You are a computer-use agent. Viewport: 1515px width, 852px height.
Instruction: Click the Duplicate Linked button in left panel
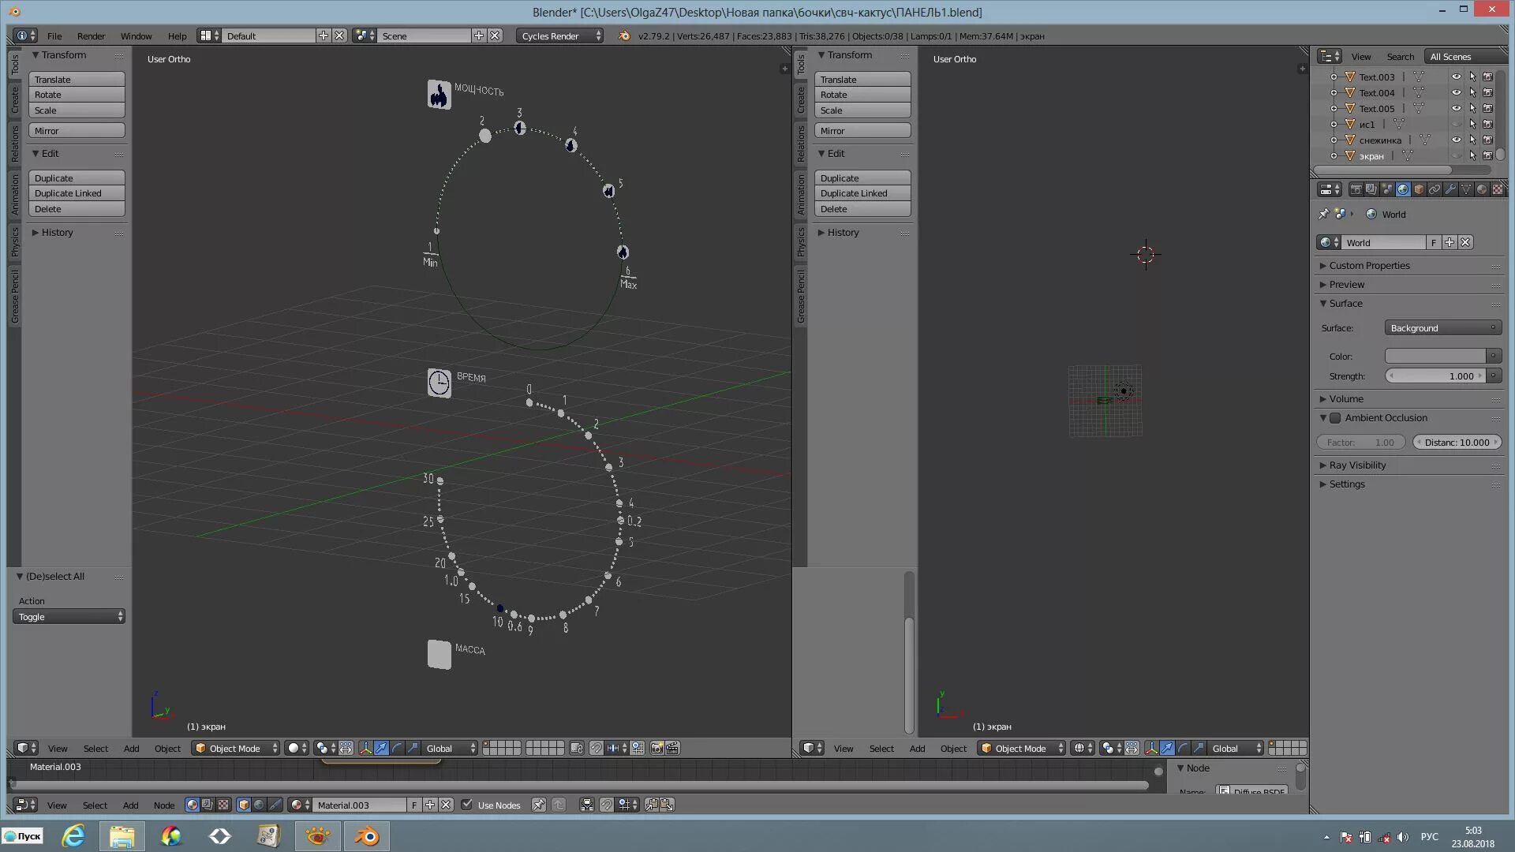(77, 193)
